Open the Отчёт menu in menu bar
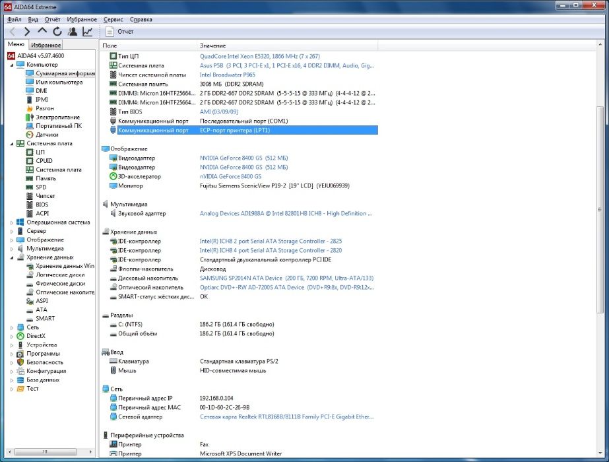This screenshot has width=609, height=462. click(x=52, y=19)
